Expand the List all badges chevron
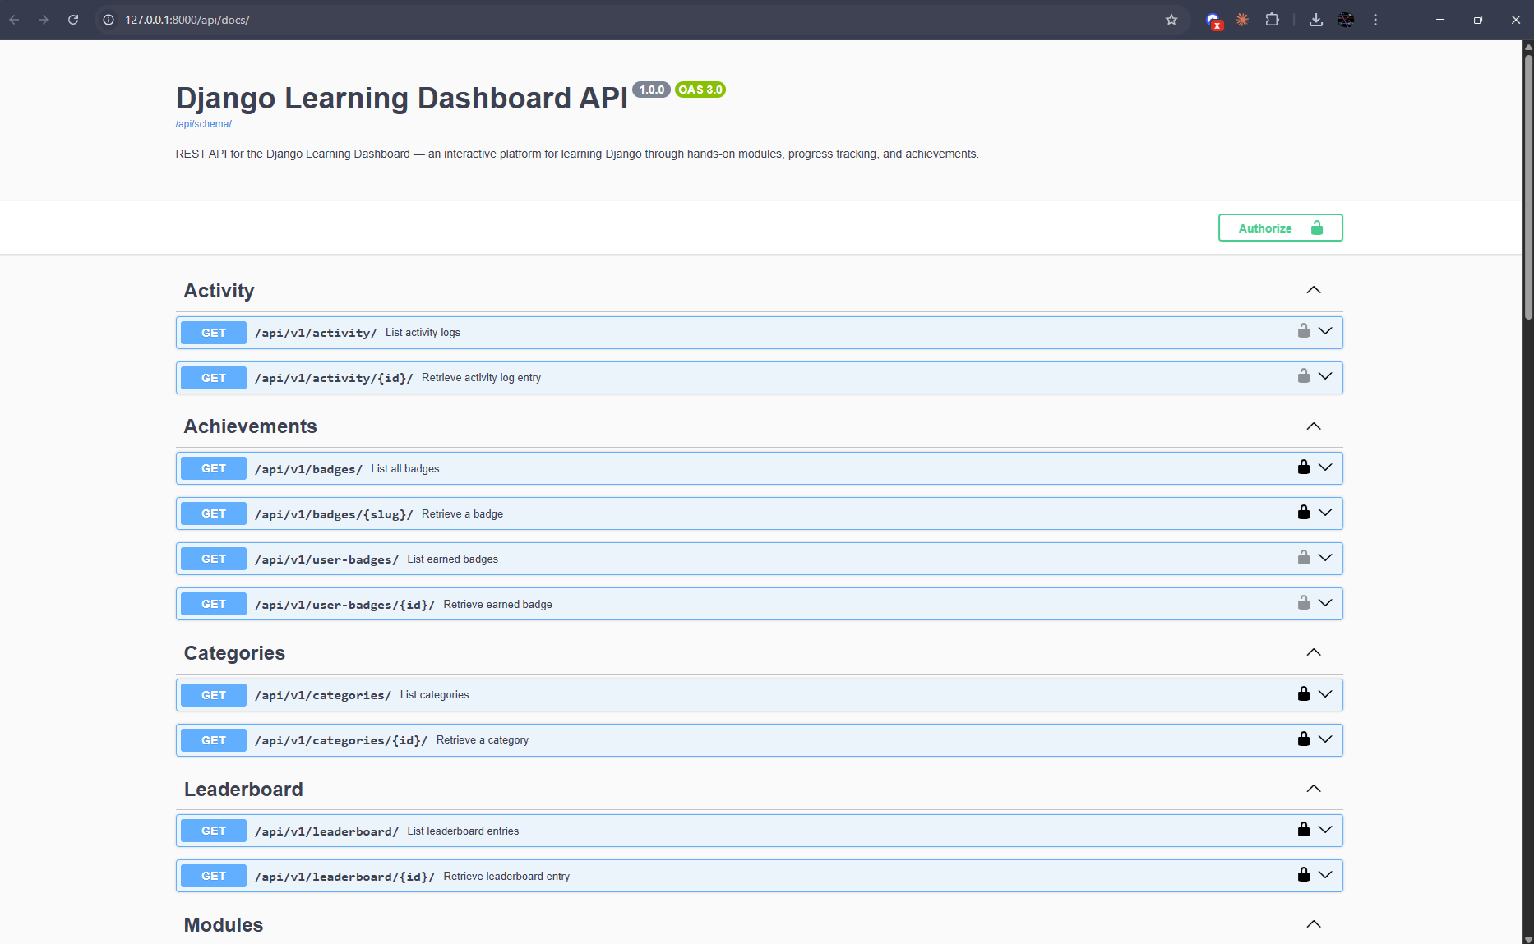 click(x=1325, y=467)
